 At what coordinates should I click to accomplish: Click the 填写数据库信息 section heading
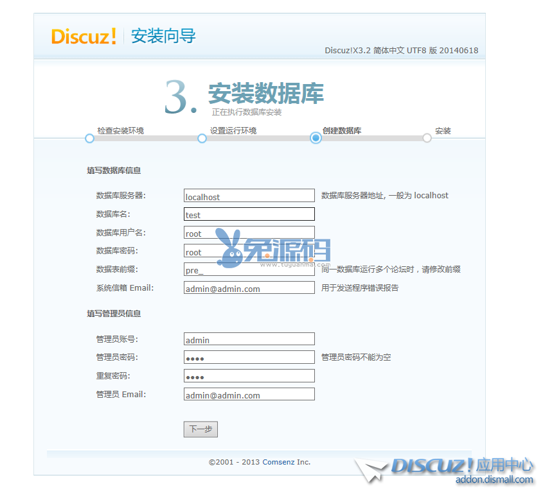click(x=114, y=171)
